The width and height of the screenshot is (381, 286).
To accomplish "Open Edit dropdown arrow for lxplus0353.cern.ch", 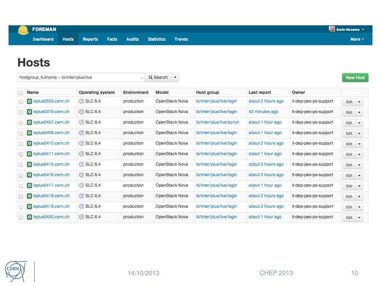I will point(359,102).
